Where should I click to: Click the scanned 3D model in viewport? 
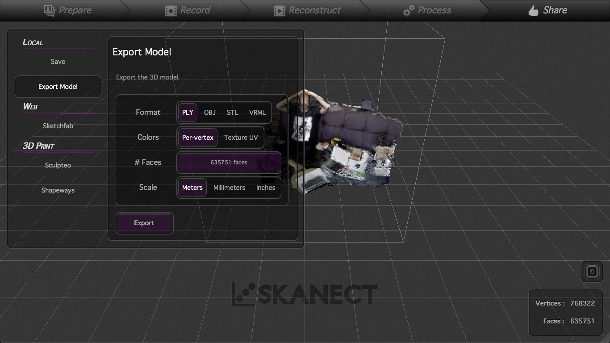point(348,138)
